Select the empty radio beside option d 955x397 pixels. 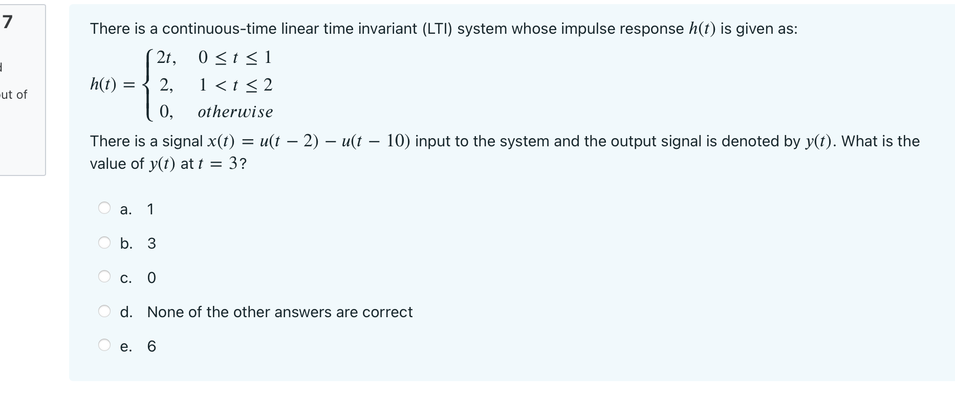pyautogui.click(x=105, y=311)
